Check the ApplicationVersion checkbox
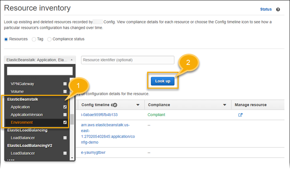 point(65,115)
